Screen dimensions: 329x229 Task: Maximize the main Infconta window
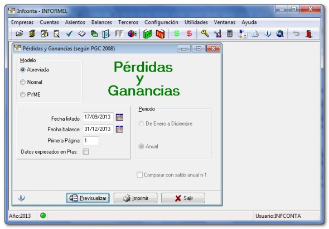(294, 9)
